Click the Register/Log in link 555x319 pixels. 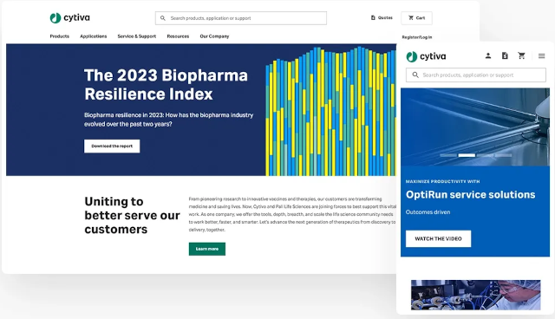(x=417, y=37)
